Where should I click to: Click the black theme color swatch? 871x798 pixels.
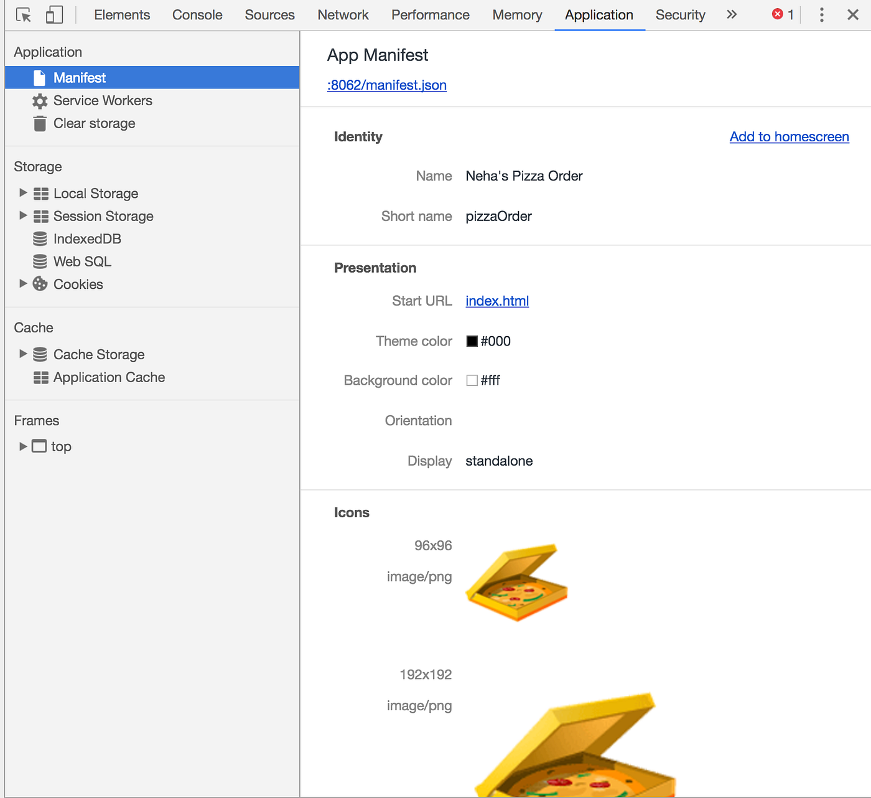(x=472, y=341)
